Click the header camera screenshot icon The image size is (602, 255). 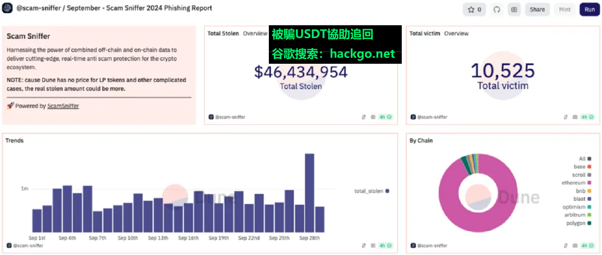point(514,9)
